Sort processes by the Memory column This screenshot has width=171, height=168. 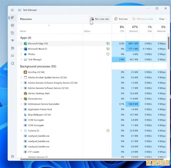pyautogui.click(x=133, y=29)
